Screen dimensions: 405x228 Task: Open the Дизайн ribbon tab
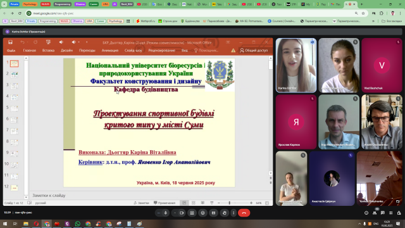click(x=66, y=51)
